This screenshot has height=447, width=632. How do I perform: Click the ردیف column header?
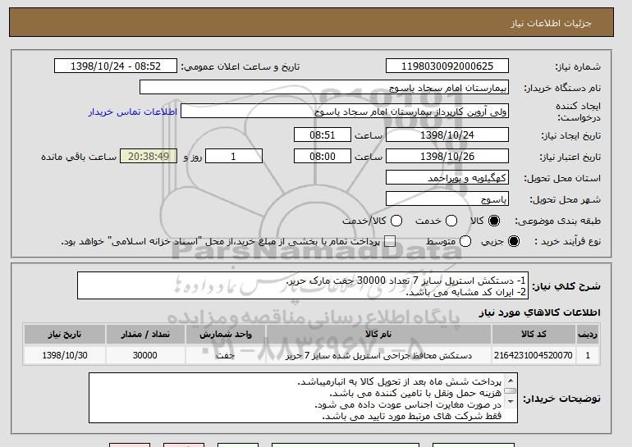click(588, 335)
